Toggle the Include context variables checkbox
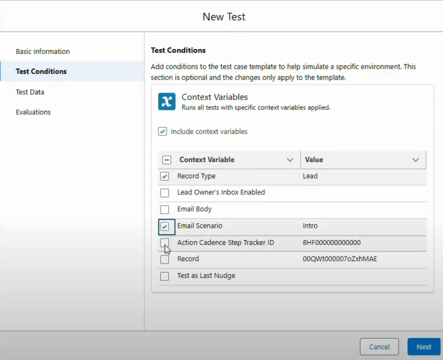This screenshot has width=443, height=360. coord(162,131)
